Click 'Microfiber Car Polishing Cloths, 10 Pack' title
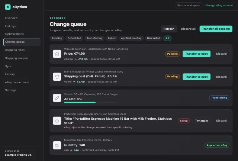 (88, 140)
